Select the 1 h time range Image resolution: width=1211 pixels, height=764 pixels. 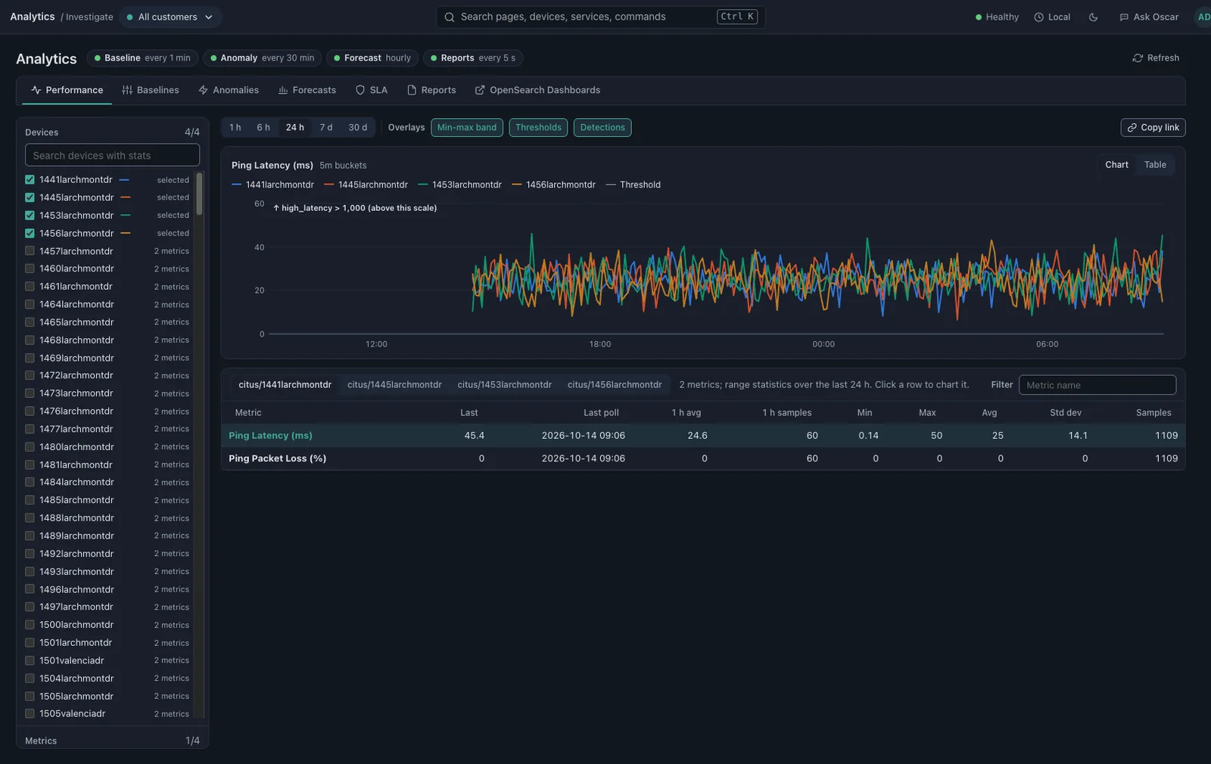235,128
